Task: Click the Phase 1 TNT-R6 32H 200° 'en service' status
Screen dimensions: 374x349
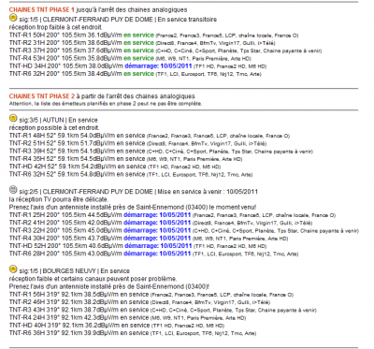Action: [x=138, y=74]
